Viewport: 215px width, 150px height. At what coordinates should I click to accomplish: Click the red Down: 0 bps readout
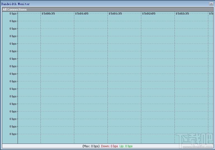pos(109,146)
